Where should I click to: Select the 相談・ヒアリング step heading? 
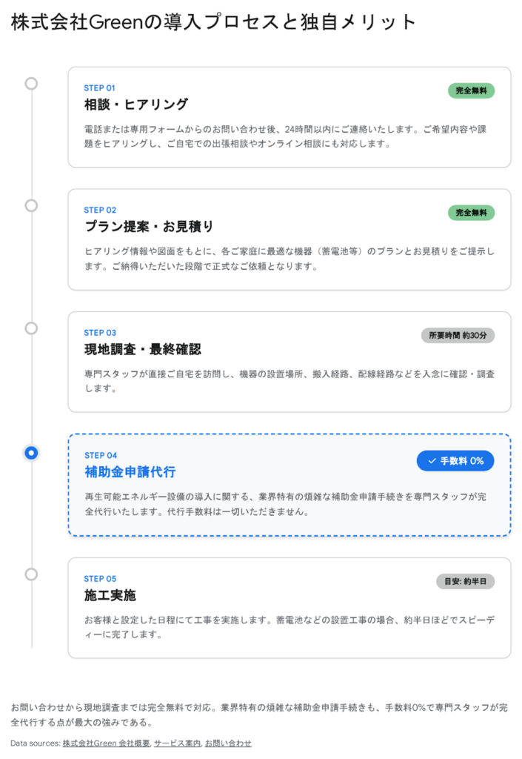tap(136, 104)
